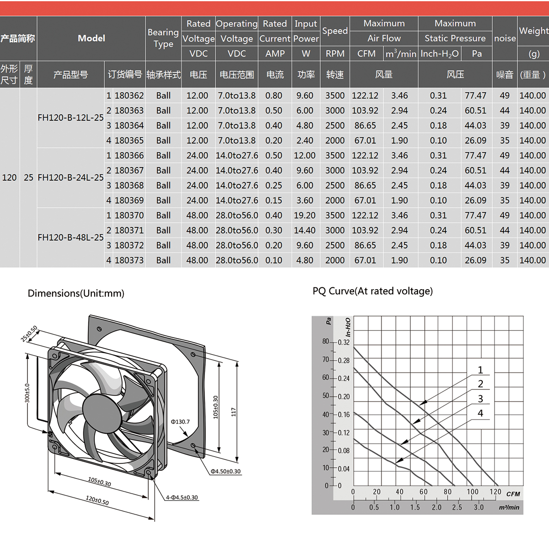Select model FH120-B-24L-25

(x=70, y=178)
